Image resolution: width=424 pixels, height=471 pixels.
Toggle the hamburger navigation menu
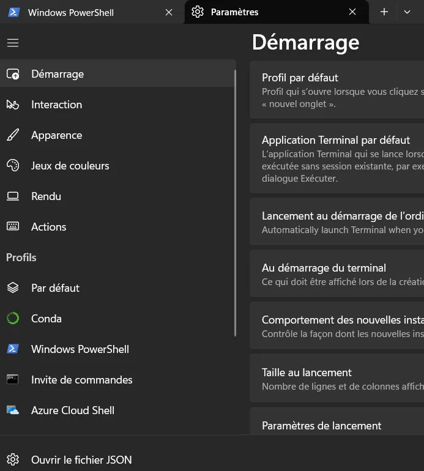[13, 43]
